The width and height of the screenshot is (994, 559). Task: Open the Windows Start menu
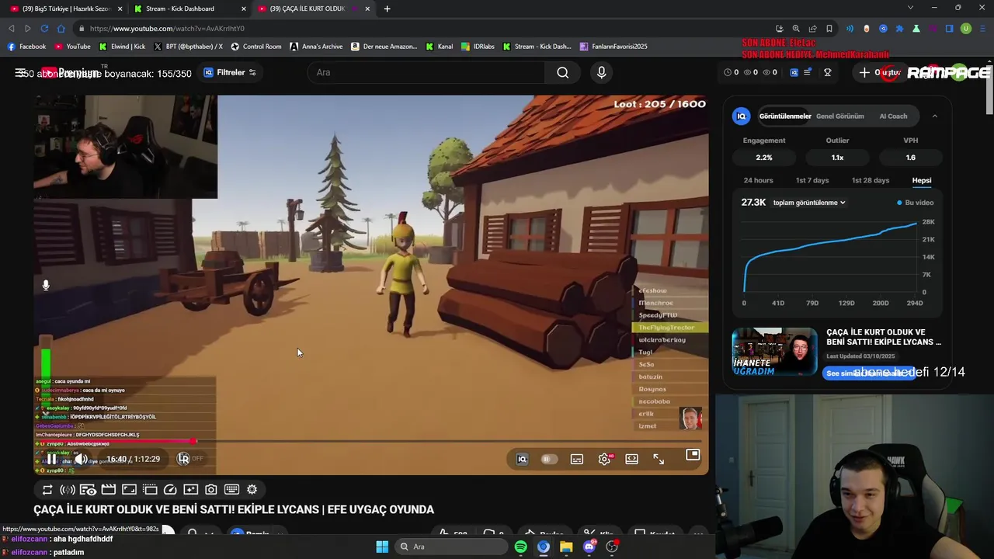coord(382,547)
